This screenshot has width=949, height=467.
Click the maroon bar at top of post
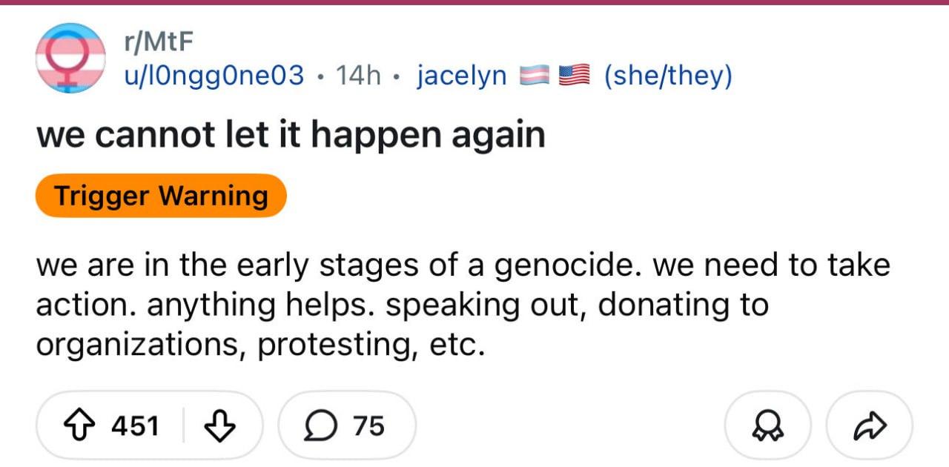pyautogui.click(x=474, y=2)
